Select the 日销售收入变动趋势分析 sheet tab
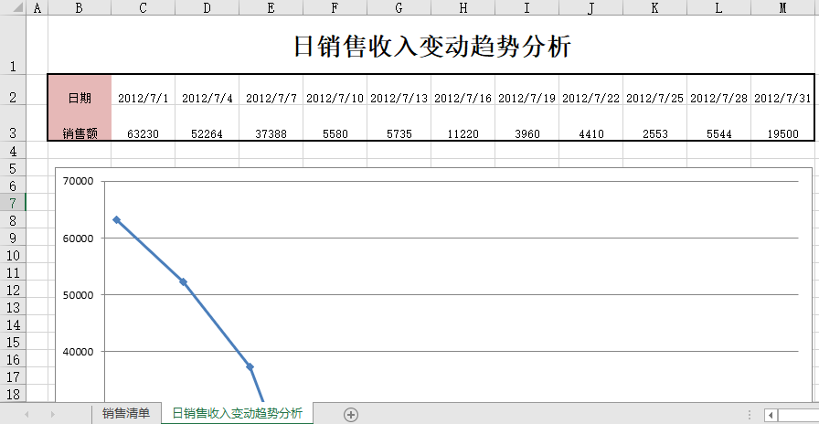 [237, 414]
